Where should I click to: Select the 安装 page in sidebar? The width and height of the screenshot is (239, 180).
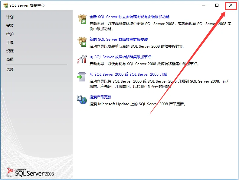click(x=10, y=26)
